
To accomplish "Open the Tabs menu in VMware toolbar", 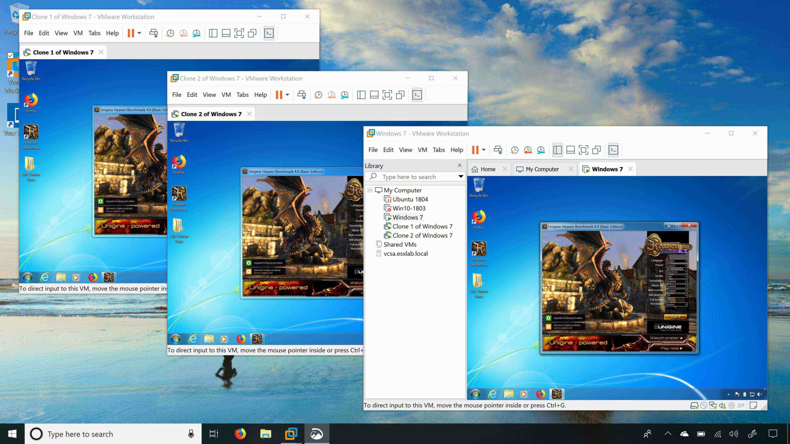I will [438, 149].
